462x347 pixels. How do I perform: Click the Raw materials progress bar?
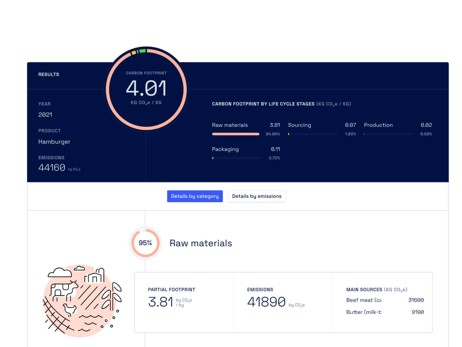click(235, 134)
